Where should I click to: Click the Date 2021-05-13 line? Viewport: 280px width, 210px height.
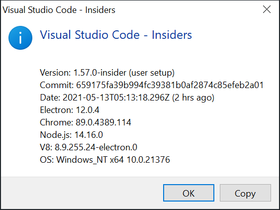coord(127,98)
